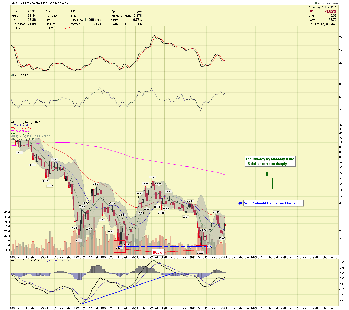
Task: Click the green up arrow beside 1000 shrs
Action: [85, 20]
